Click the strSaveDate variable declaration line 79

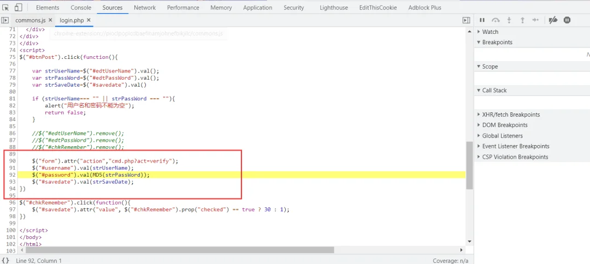coord(89,85)
